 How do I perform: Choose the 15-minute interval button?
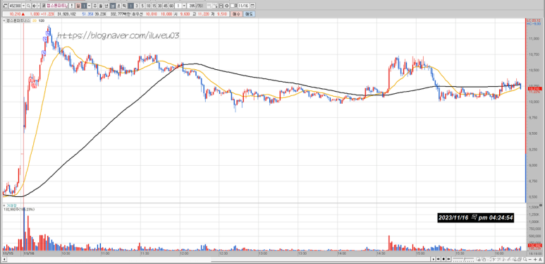[x=154, y=6]
